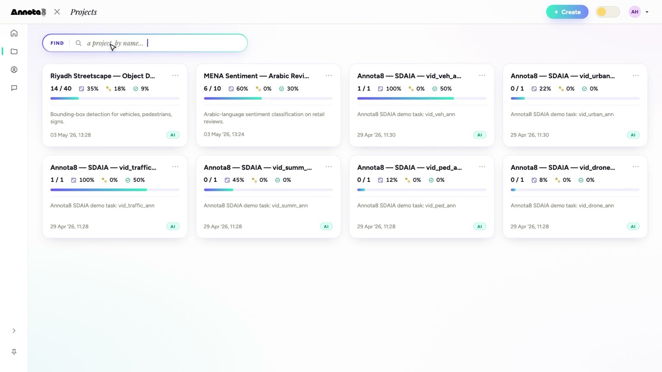The width and height of the screenshot is (662, 372).
Task: Click the Projects page title
Action: (x=84, y=12)
